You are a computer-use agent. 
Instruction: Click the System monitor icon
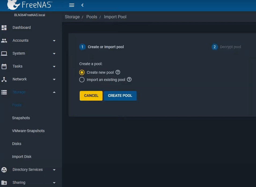point(4,53)
